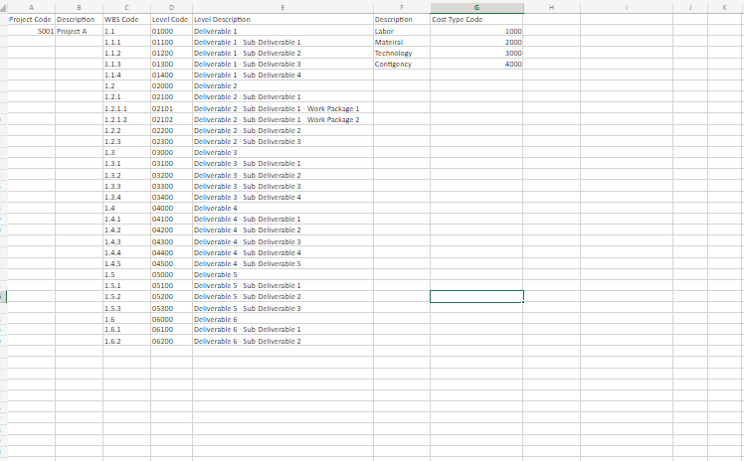Click the Select All corner triangle
Screen dimensions: 744x461
(4, 8)
